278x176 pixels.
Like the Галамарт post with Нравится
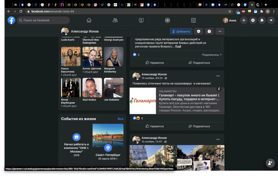coord(154,126)
